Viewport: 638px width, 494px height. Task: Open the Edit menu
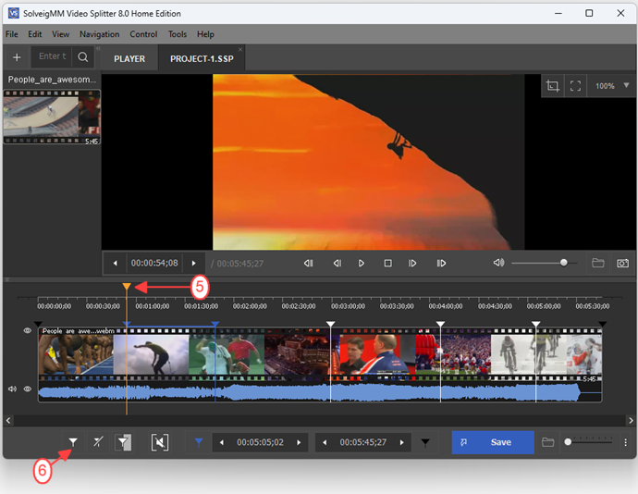(x=34, y=34)
